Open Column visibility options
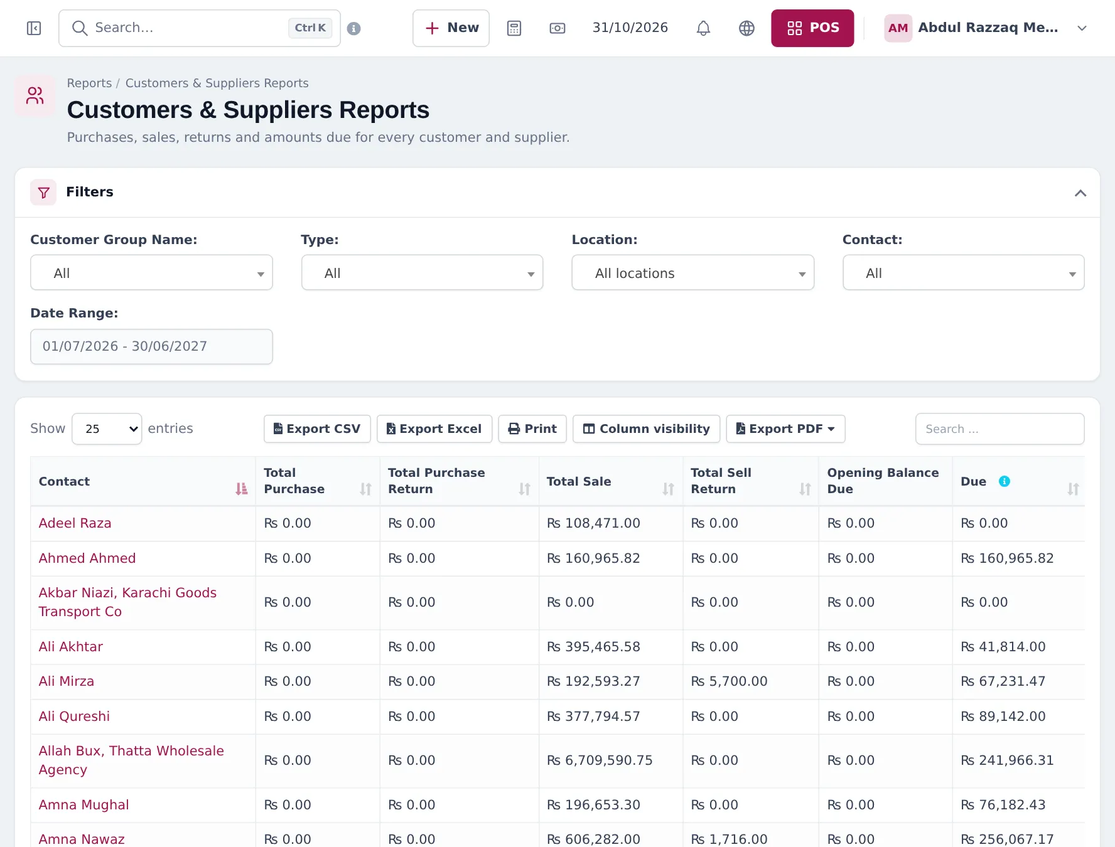This screenshot has width=1115, height=847. [646, 429]
